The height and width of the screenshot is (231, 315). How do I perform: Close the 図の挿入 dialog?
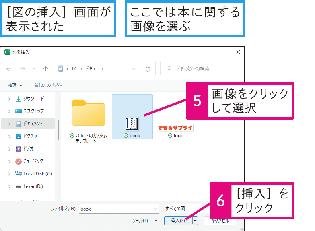[x=238, y=52]
